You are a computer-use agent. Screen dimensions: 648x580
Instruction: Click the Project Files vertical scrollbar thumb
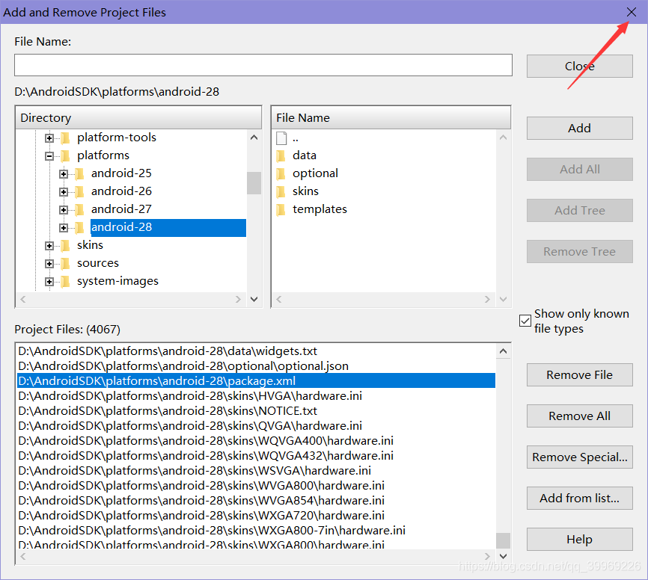tap(503, 540)
